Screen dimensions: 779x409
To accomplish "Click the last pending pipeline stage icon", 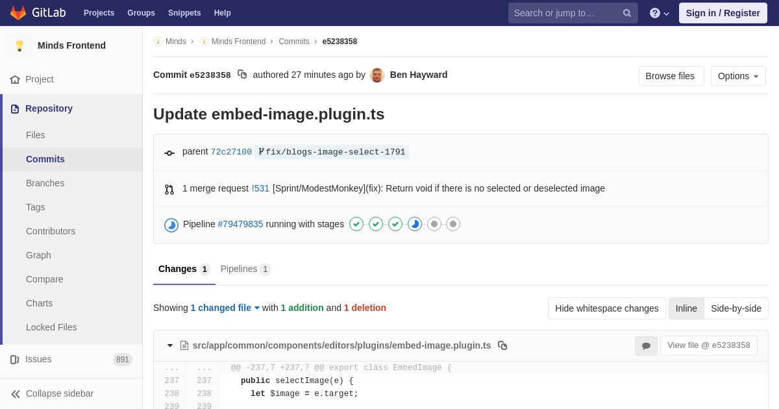I will [x=453, y=224].
